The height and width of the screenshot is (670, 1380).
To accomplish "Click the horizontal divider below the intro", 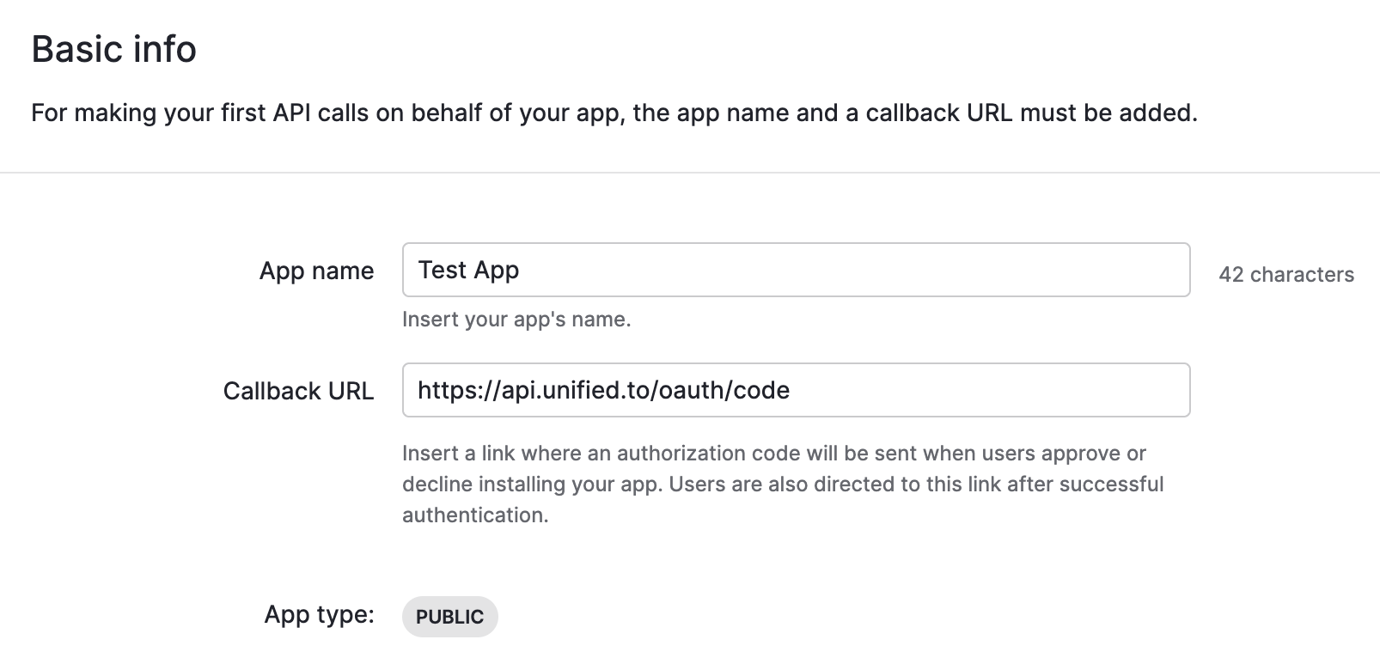I will point(690,173).
